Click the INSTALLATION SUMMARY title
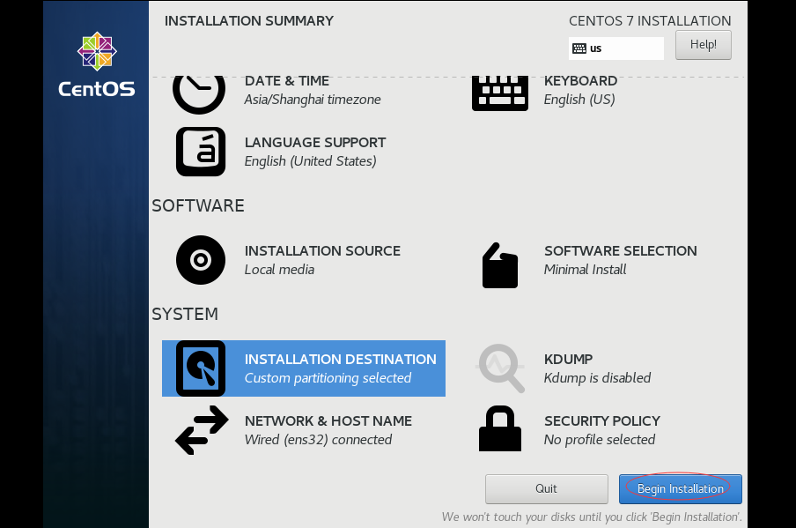The height and width of the screenshot is (528, 796). tap(248, 21)
